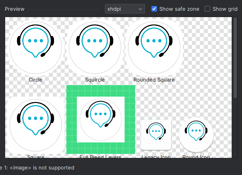
Task: Open the xhdpi density dropdown
Action: 124,9
